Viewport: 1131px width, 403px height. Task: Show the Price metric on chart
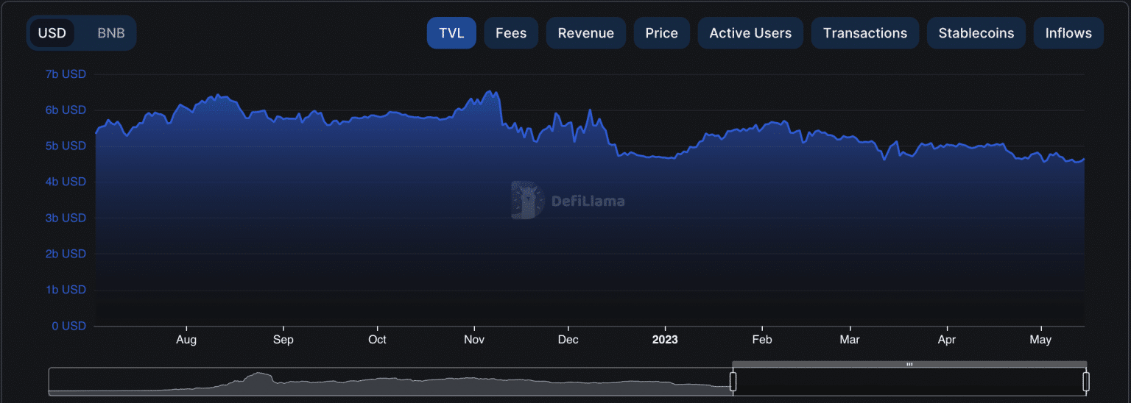pos(661,33)
